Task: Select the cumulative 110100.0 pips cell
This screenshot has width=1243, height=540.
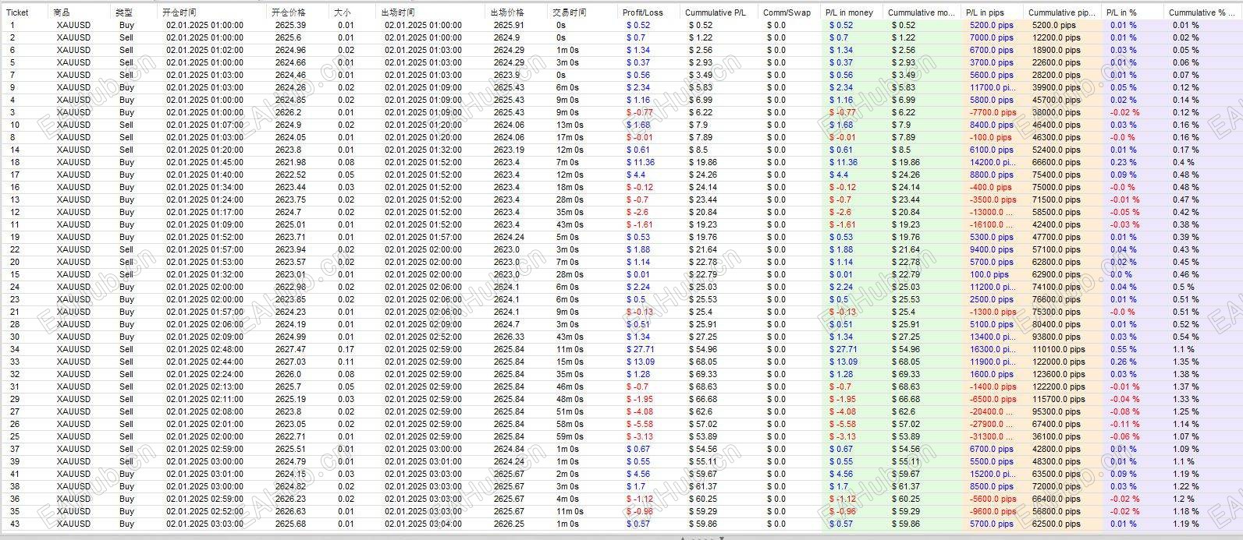Action: tap(1058, 349)
